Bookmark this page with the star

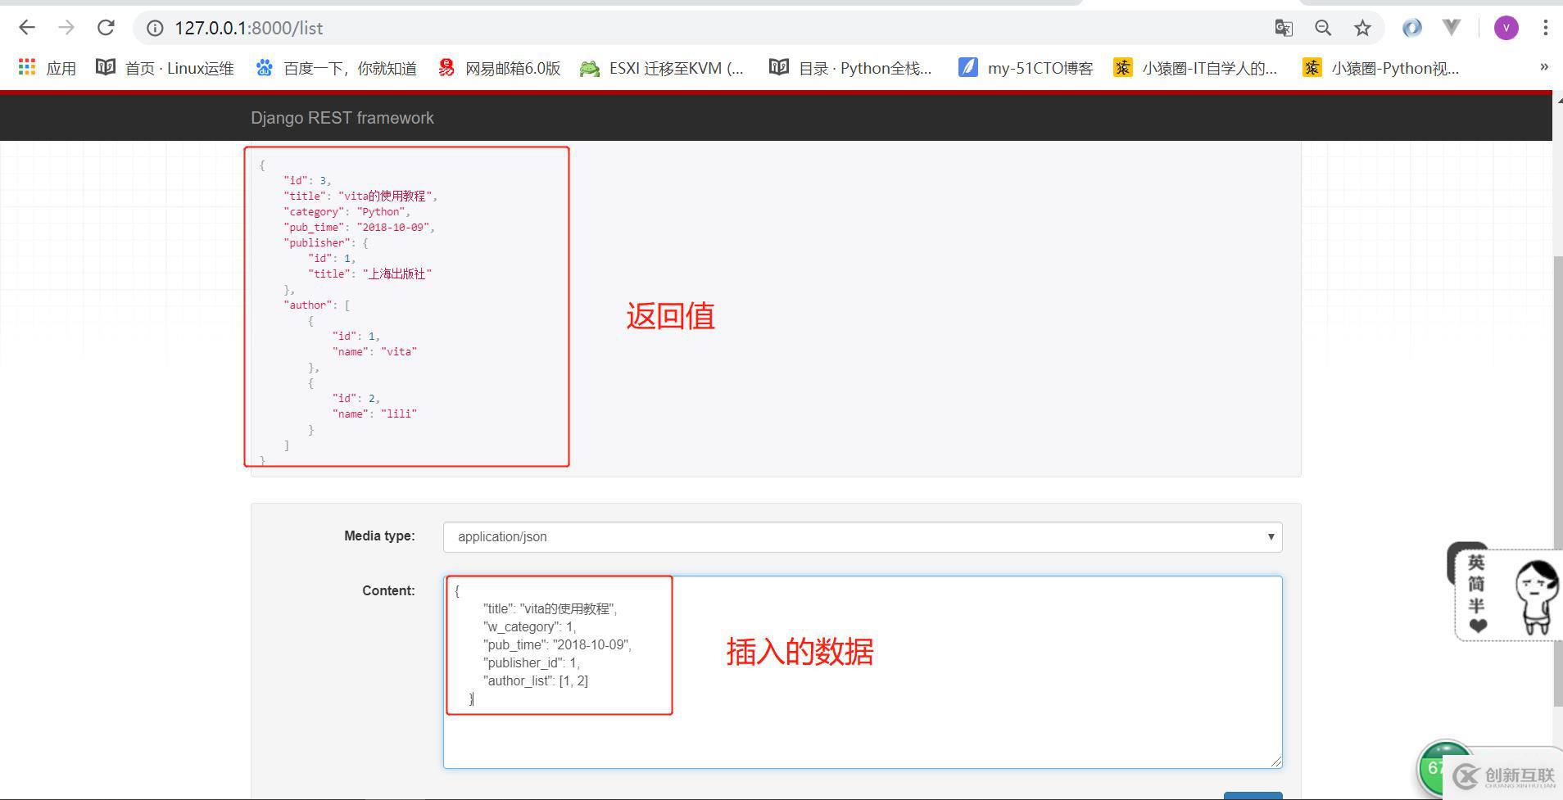(1362, 28)
